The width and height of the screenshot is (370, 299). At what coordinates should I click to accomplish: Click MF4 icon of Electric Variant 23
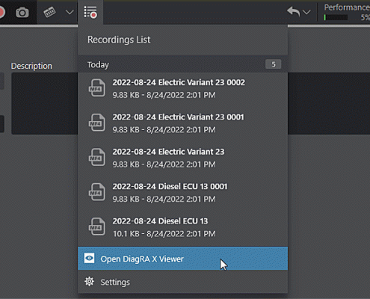[96, 157]
